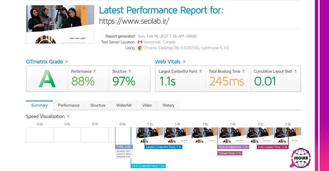The image size is (329, 171).
Task: Click the Fully Loaded Time: 2.3s marker
Action: coord(272,147)
